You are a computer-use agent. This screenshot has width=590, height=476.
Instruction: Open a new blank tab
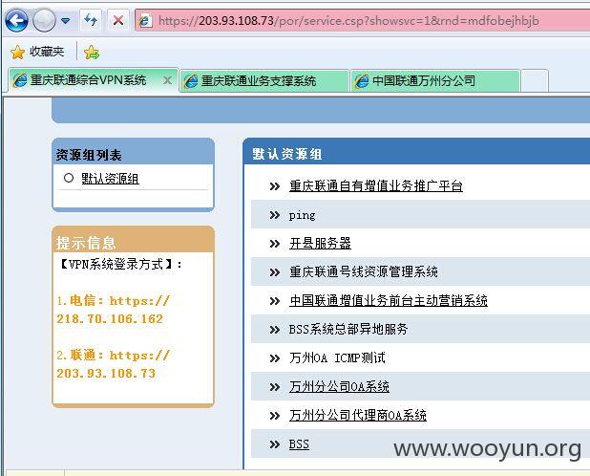535,80
